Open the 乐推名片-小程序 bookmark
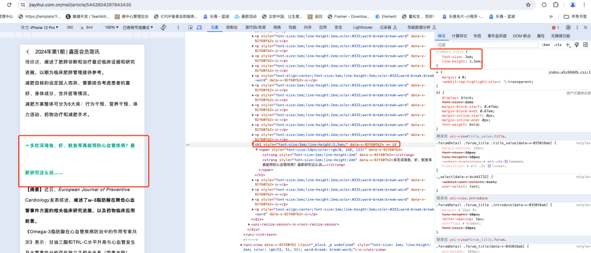591x253 pixels. [462, 16]
